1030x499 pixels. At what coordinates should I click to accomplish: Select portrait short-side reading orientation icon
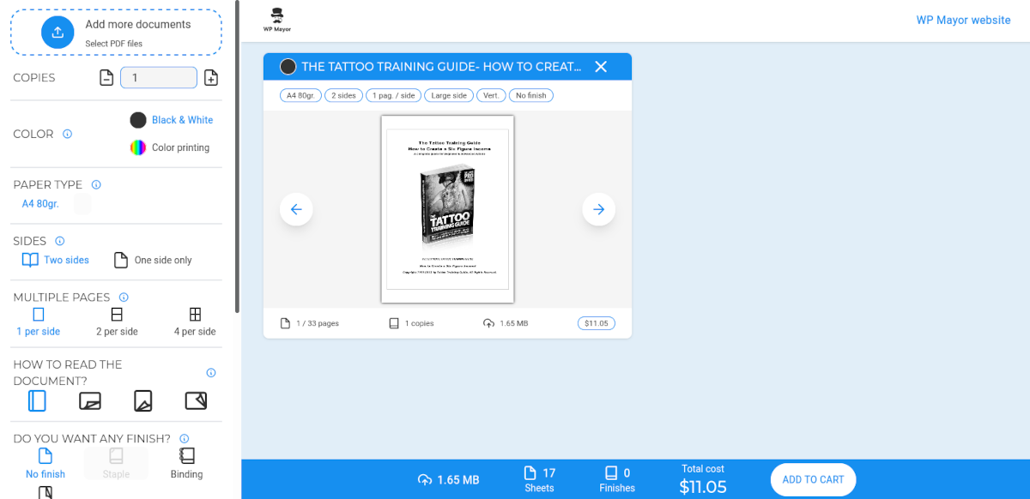pos(143,400)
